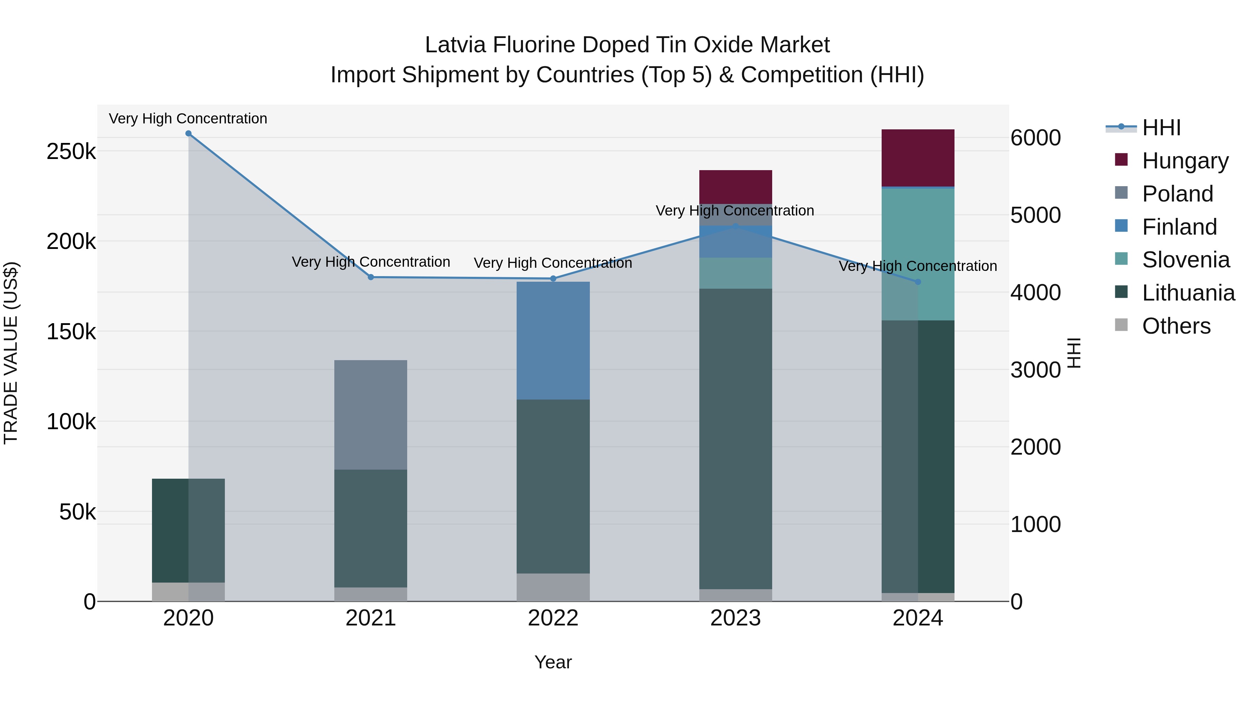Screen dimensions: 1255x706
Task: Click the 2020 'Very High Concentration' annotation
Action: (188, 119)
